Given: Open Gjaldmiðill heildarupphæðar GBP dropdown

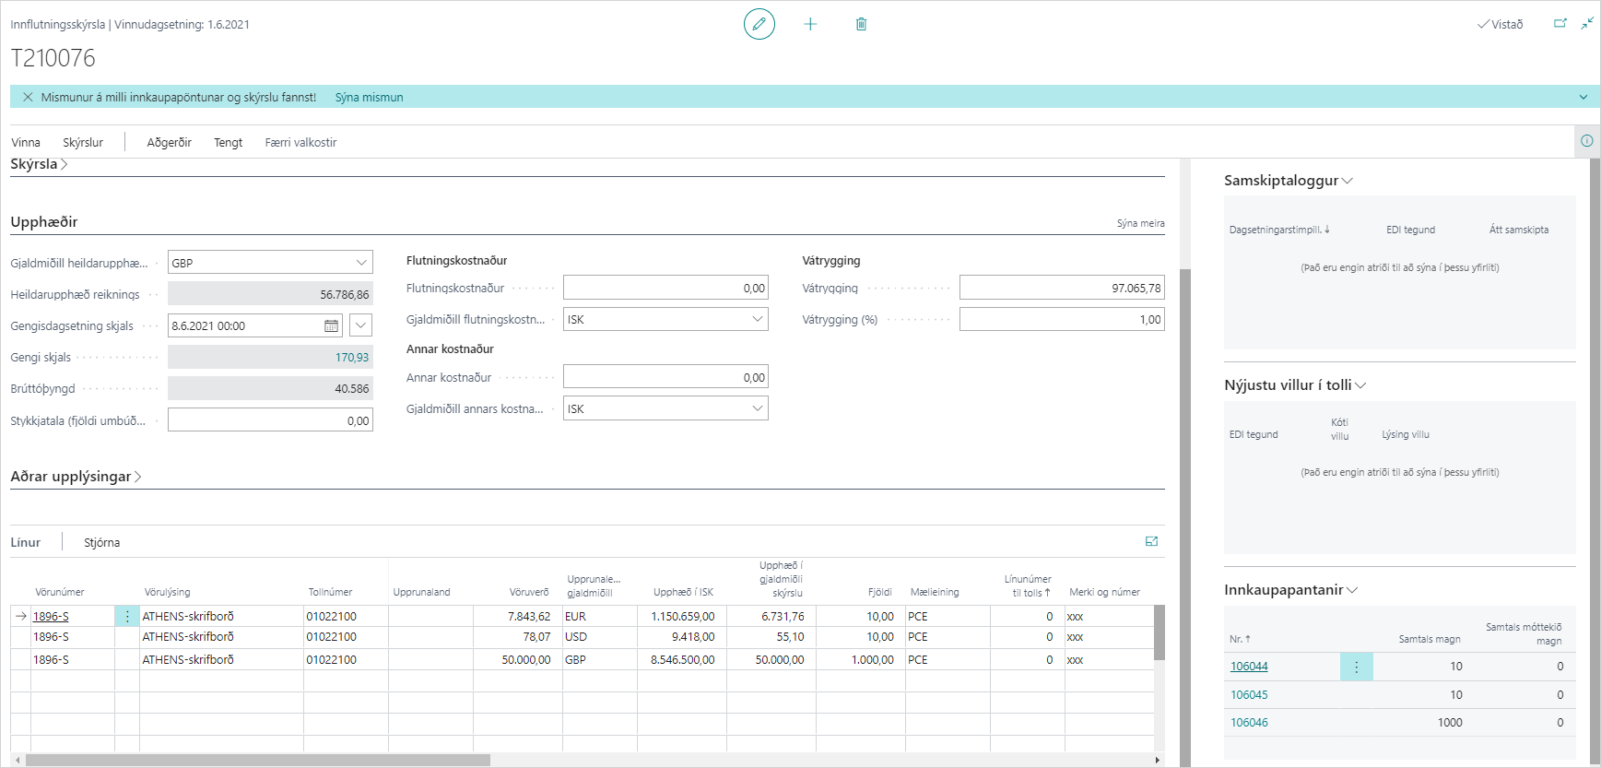Looking at the screenshot, I should coord(361,263).
